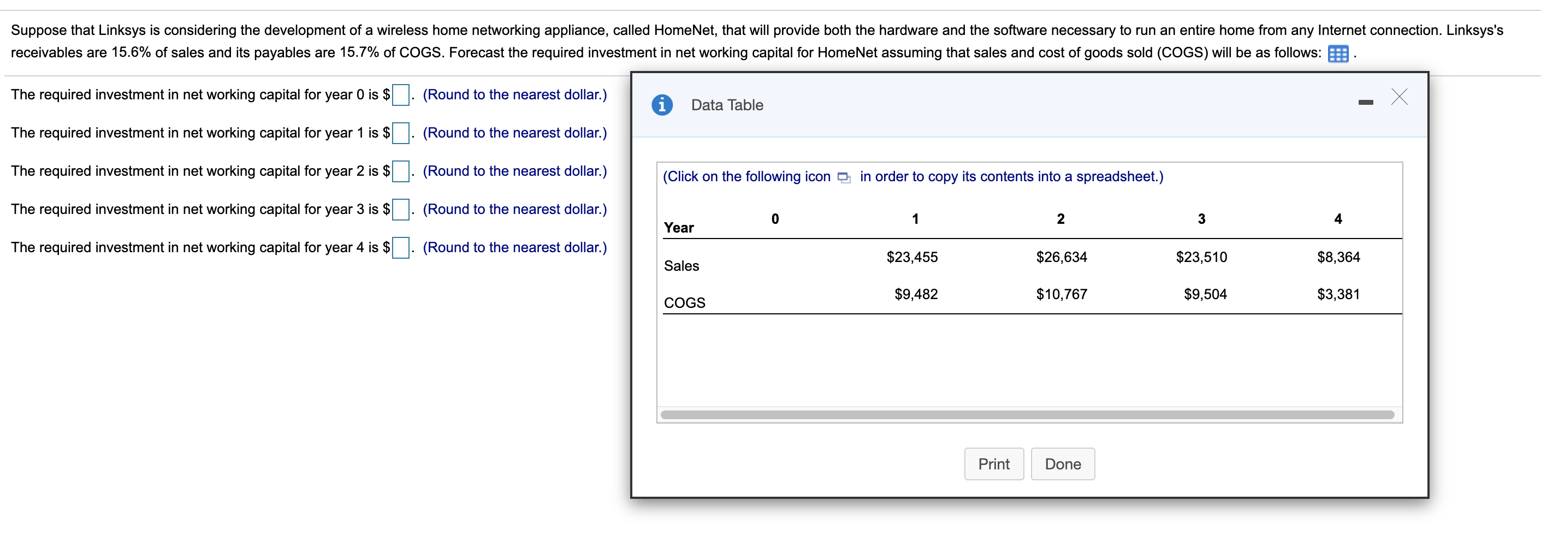
Task: Click the year 3 answer input box
Action: coord(400,210)
